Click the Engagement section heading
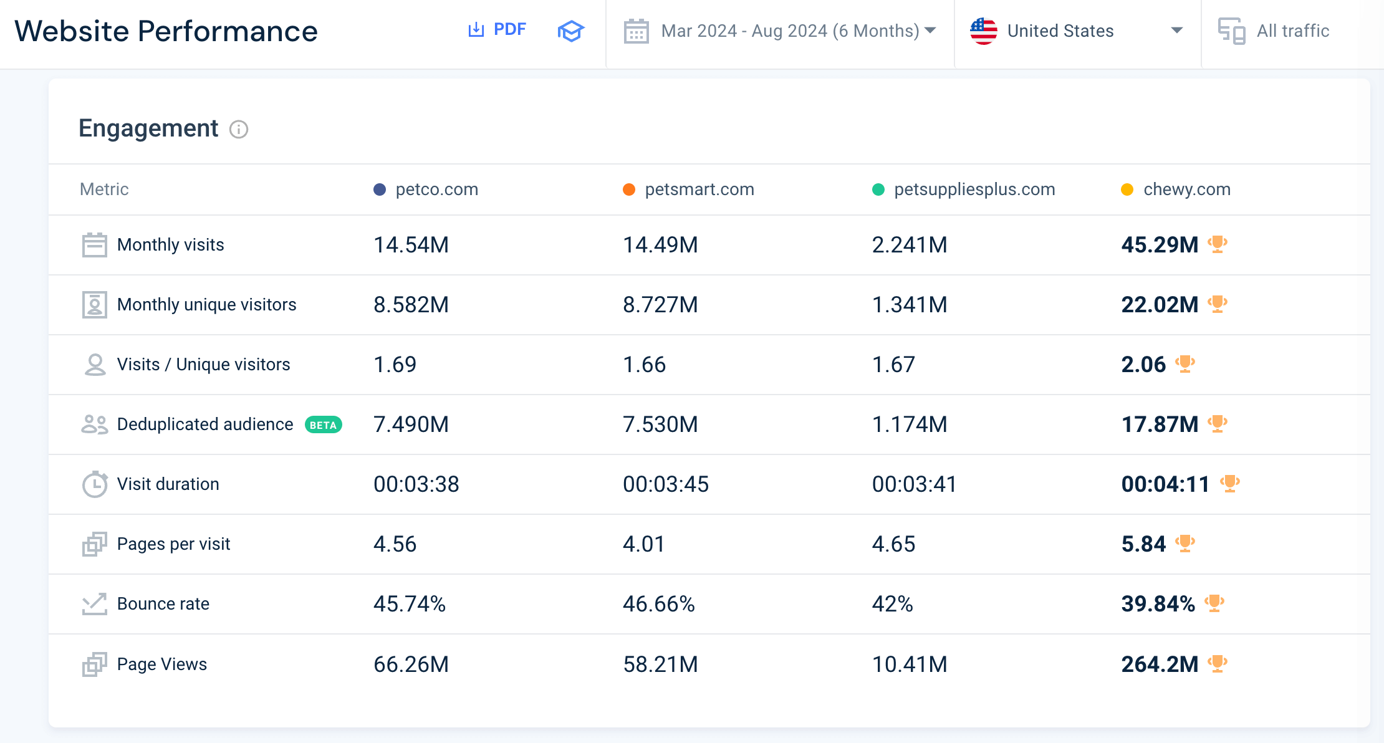The width and height of the screenshot is (1384, 743). [x=148, y=128]
